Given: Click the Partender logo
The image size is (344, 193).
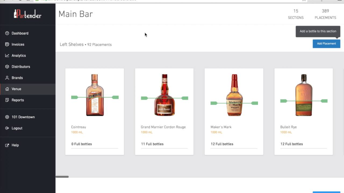Looking at the screenshot, I should pos(28,14).
